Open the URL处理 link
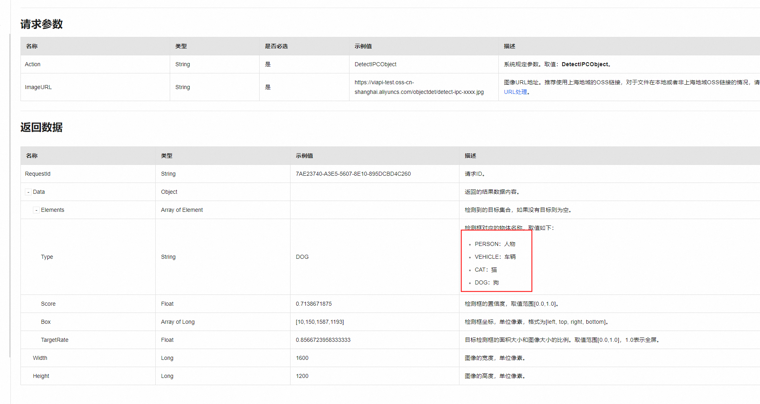760x404 pixels. (x=516, y=92)
